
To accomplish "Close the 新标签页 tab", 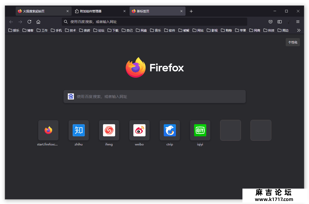I will [x=181, y=11].
